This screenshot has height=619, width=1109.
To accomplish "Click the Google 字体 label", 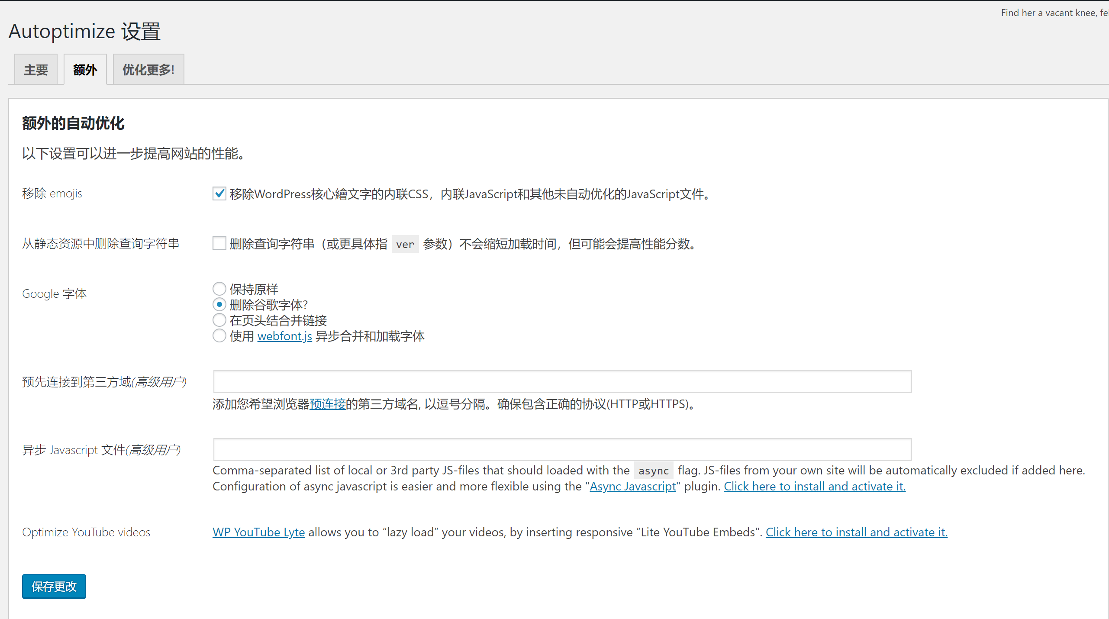I will (x=55, y=293).
